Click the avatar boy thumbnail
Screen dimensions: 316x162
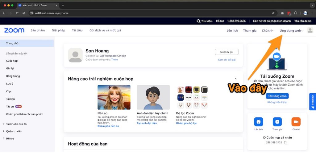click(153, 97)
